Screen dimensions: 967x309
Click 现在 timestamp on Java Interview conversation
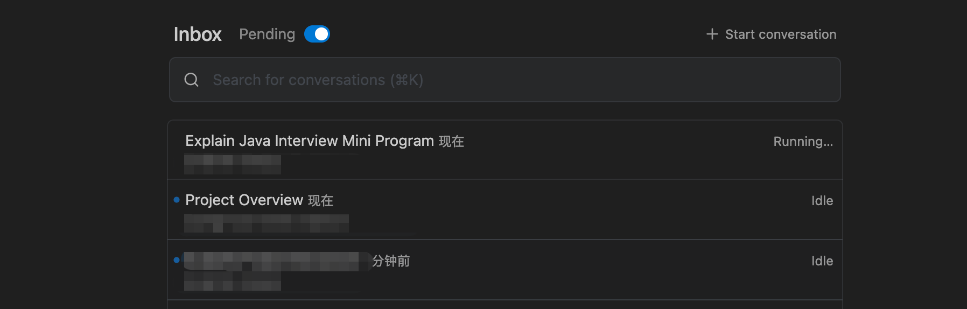tap(451, 142)
